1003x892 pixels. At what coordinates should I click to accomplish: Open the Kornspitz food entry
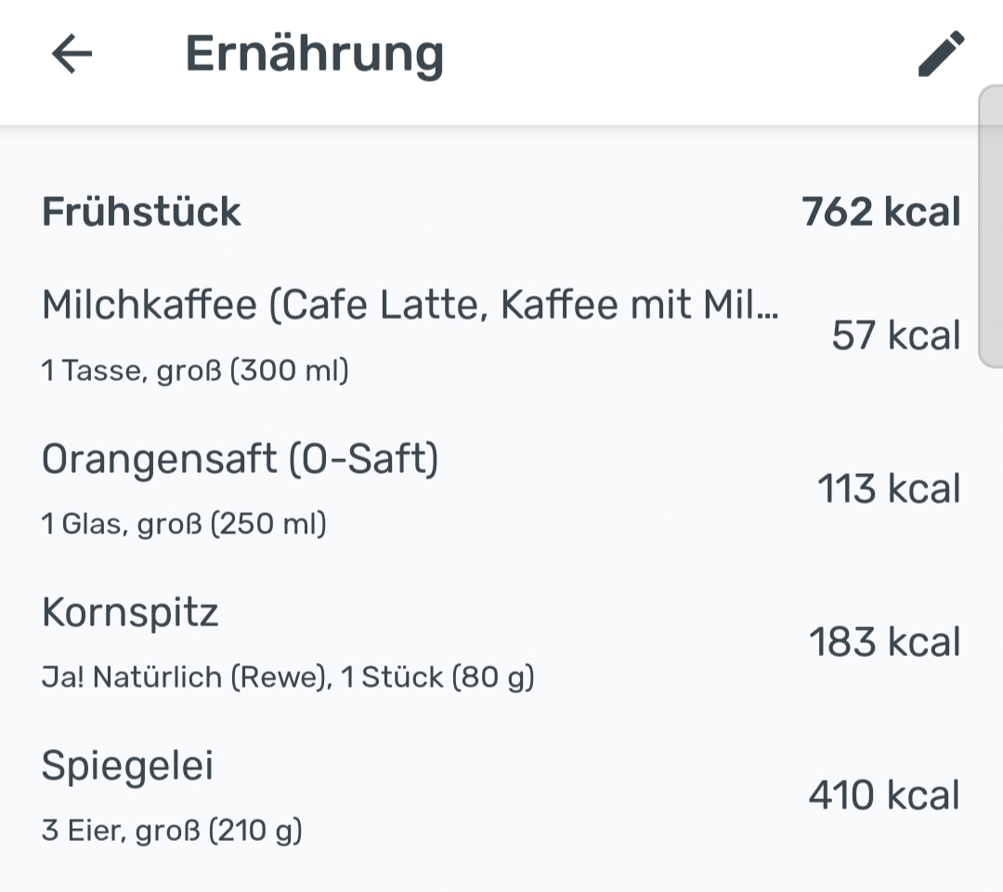tap(130, 612)
